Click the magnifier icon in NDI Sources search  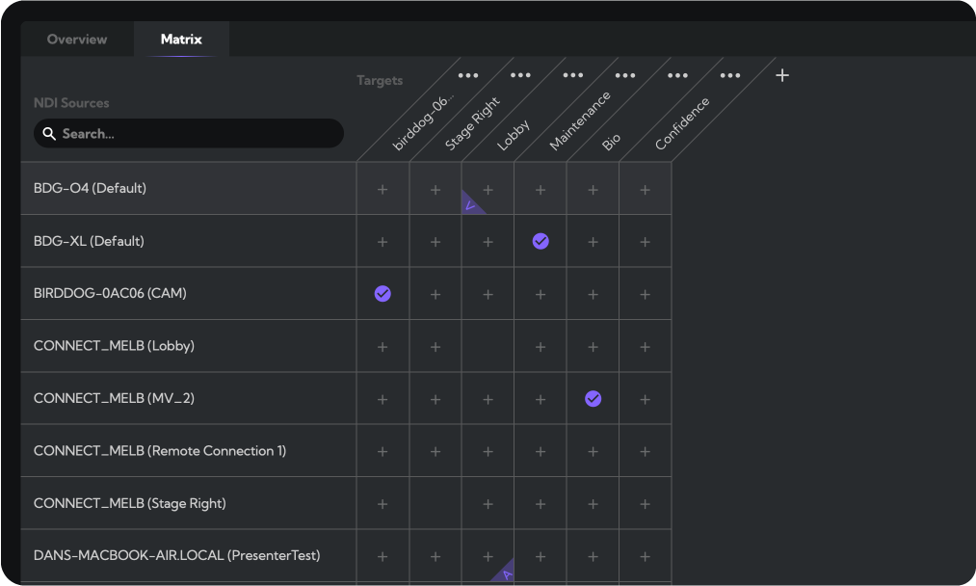coord(49,134)
